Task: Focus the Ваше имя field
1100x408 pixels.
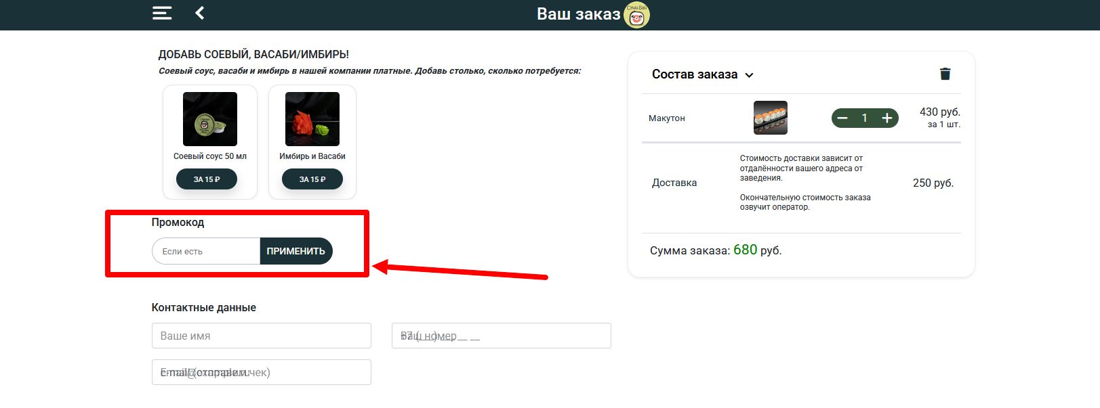Action: tap(262, 336)
